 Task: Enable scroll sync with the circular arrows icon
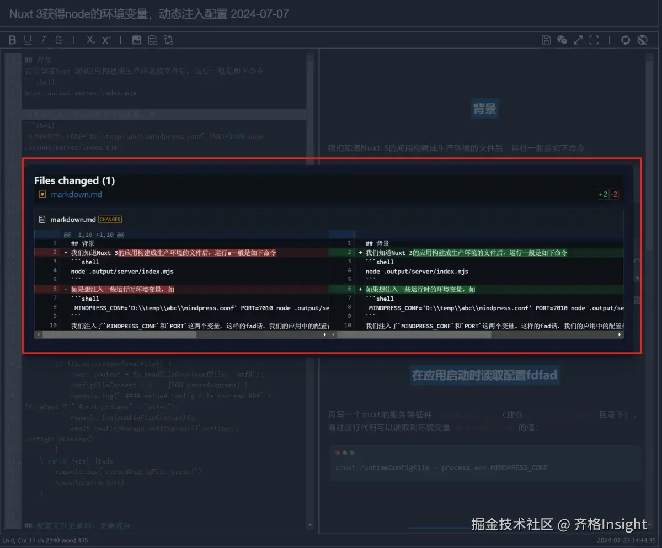tap(626, 40)
